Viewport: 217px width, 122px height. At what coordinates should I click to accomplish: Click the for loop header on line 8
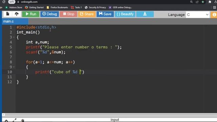[51, 62]
